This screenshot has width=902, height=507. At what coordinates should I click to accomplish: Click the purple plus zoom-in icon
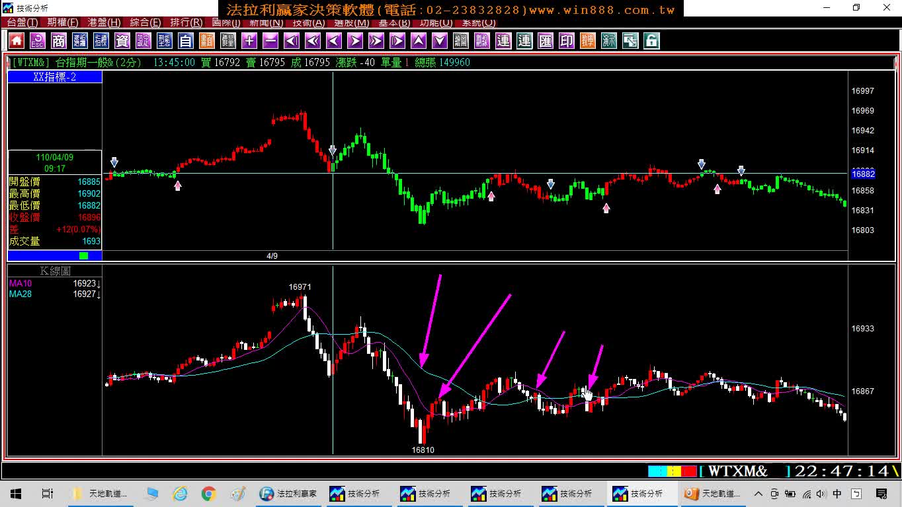click(249, 41)
